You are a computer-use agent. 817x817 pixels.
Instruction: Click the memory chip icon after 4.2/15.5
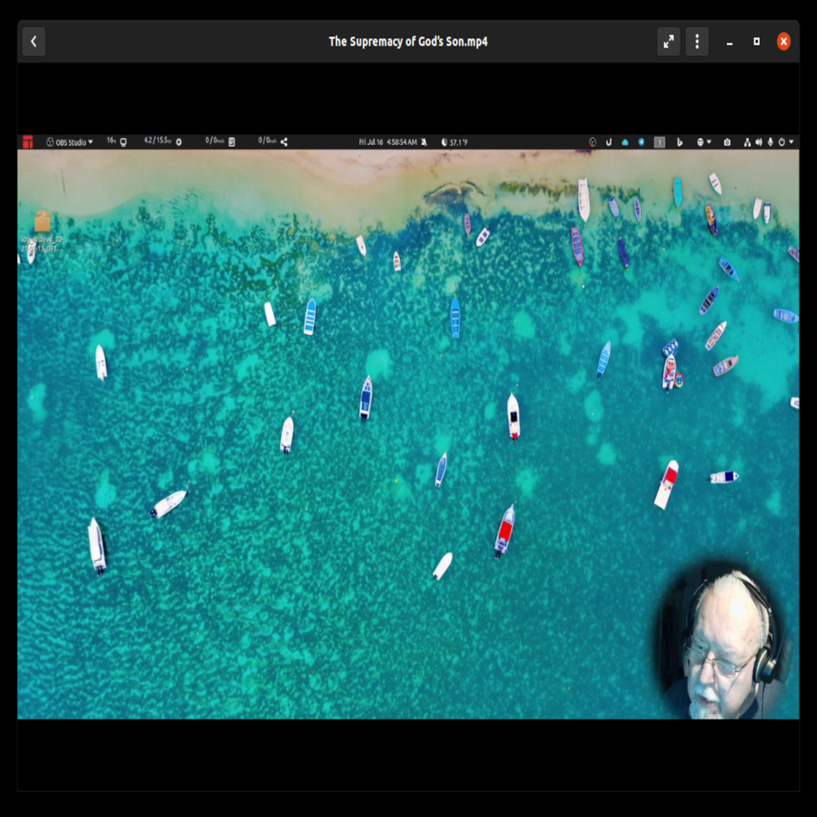point(179,142)
